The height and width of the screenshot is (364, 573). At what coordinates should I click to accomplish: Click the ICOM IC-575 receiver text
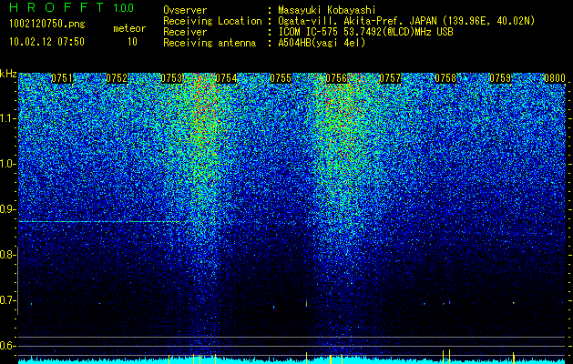tap(365, 32)
